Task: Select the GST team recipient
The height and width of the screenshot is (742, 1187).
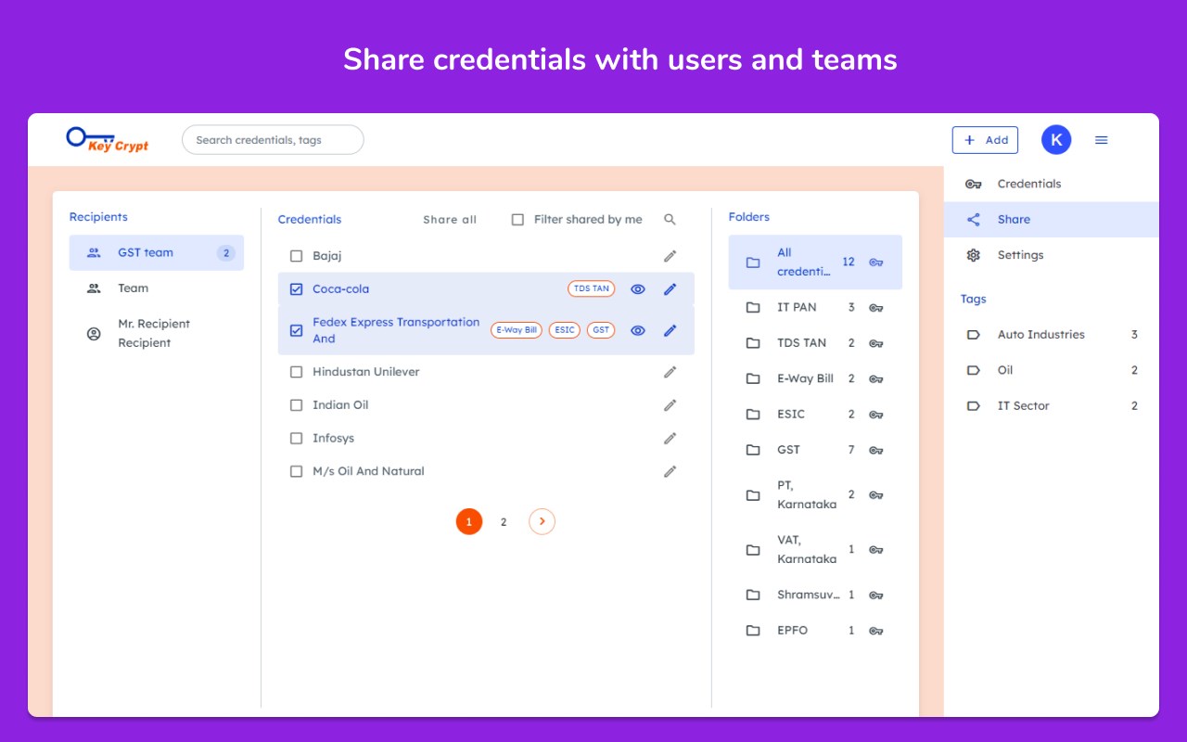Action: click(157, 253)
